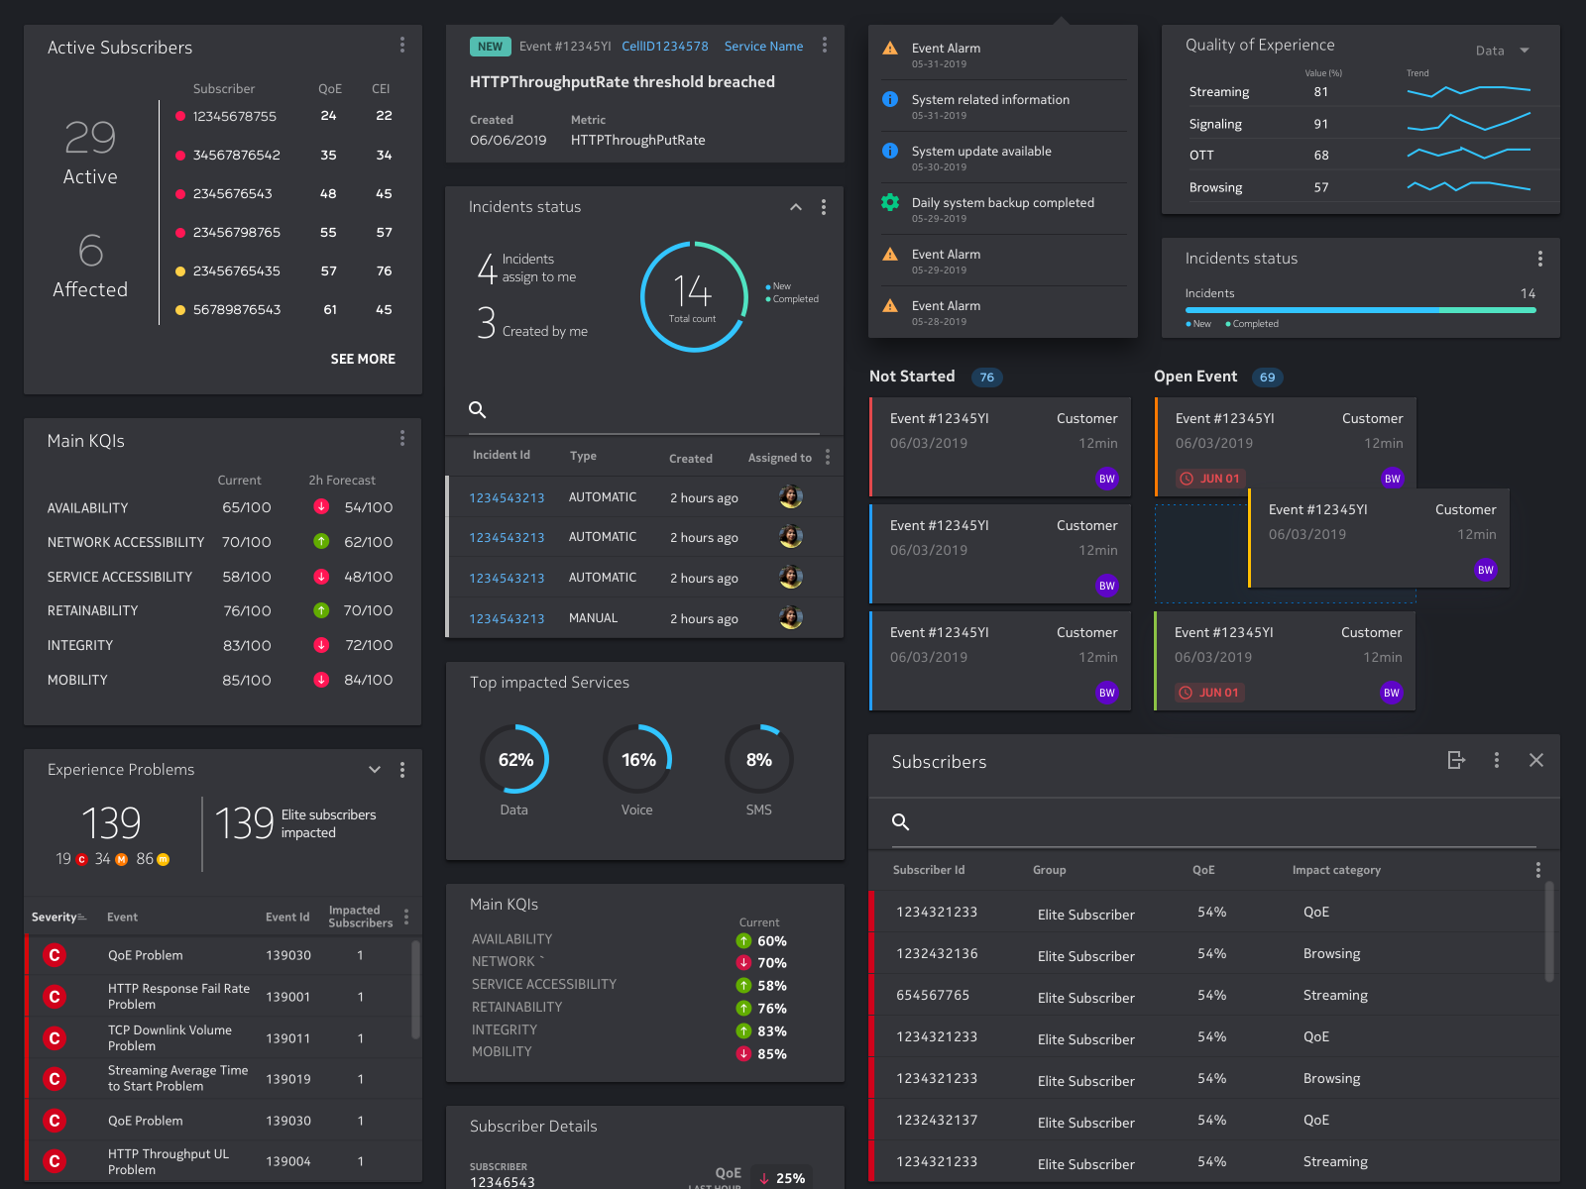This screenshot has height=1189, width=1586.
Task: Click the search icon in the Subscribers panel
Action: pos(900,822)
